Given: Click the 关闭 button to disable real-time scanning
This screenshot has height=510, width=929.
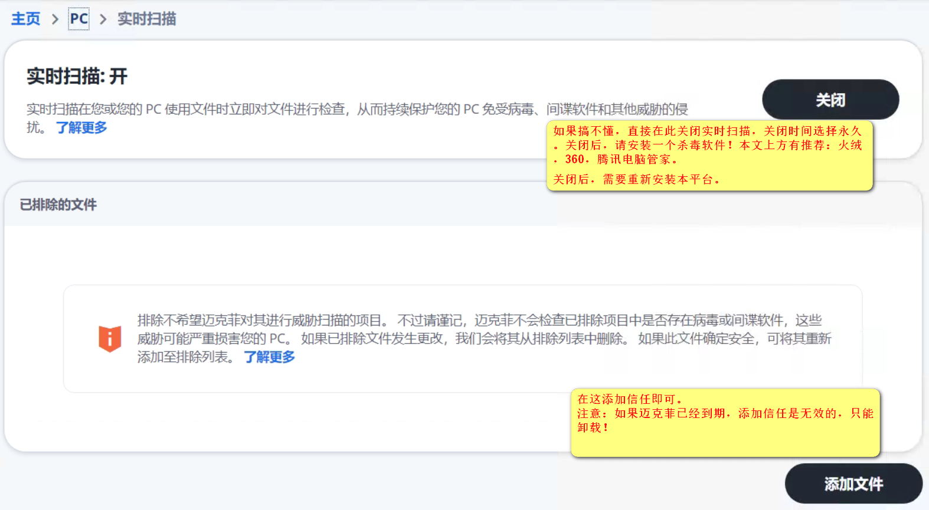Looking at the screenshot, I should pyautogui.click(x=830, y=100).
